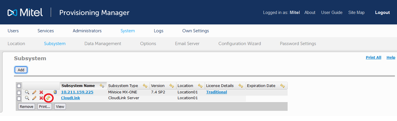Click the 7.4 SP2 version cell
The height and width of the screenshot is (121, 397).
click(x=158, y=92)
